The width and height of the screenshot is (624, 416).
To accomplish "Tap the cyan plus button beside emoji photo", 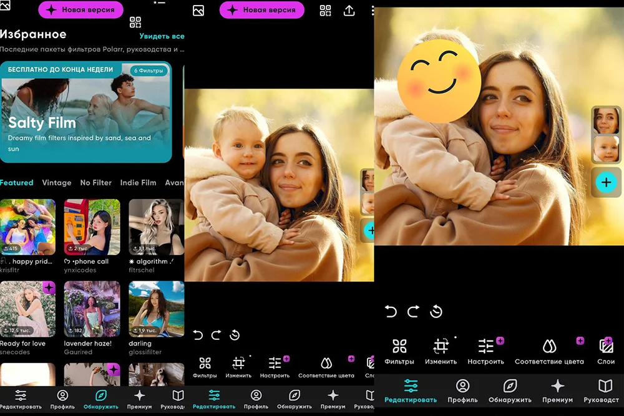I will (x=605, y=182).
